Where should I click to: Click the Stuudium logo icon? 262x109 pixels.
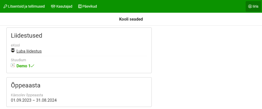[x=13, y=65]
